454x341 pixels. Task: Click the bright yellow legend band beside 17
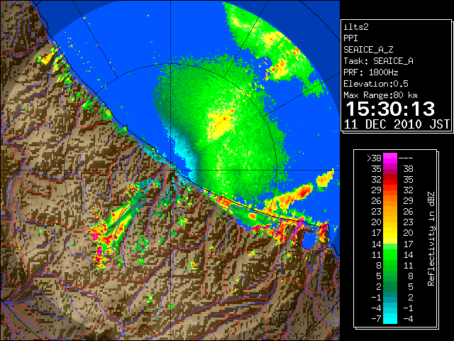pos(390,233)
